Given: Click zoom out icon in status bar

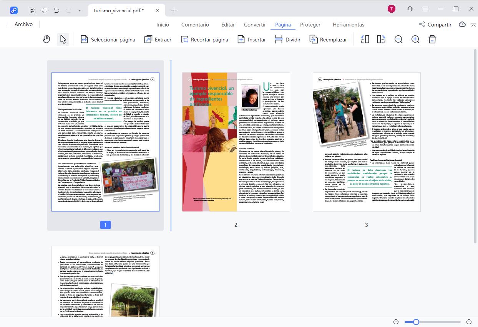Looking at the screenshot, I should click(396, 322).
